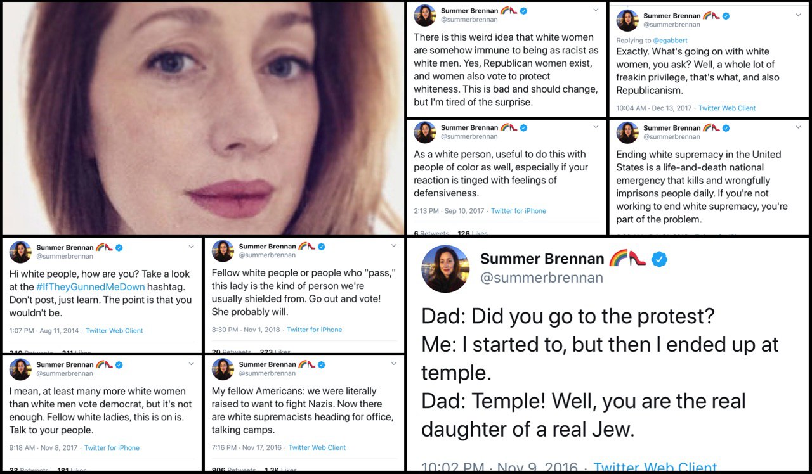This screenshot has width=812, height=474.
Task: Click the avatar on the 'As a white person' tweet
Action: tap(424, 132)
